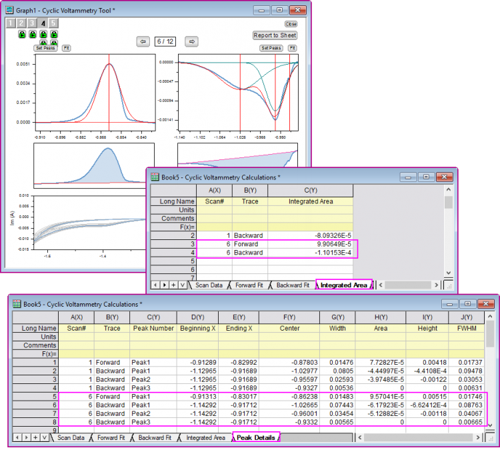Select row 5 header in Peak Details sheet

click(35, 397)
